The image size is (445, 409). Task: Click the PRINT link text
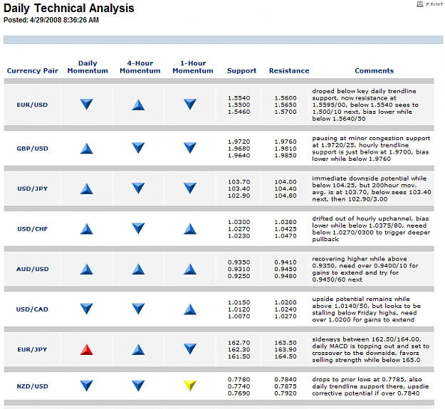pos(434,4)
